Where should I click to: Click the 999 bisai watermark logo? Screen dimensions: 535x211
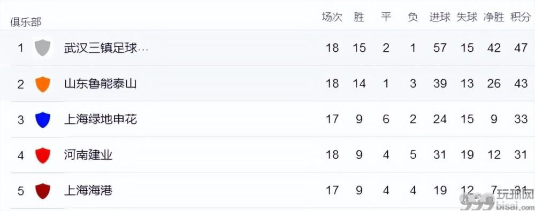[496, 200]
